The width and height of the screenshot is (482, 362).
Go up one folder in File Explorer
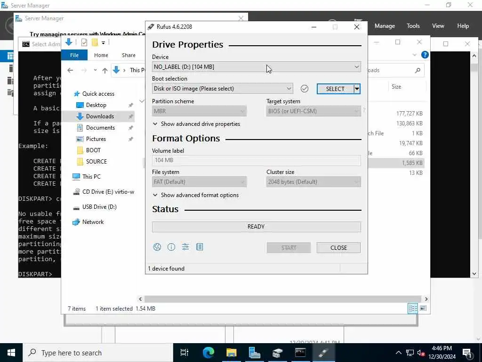(x=105, y=71)
